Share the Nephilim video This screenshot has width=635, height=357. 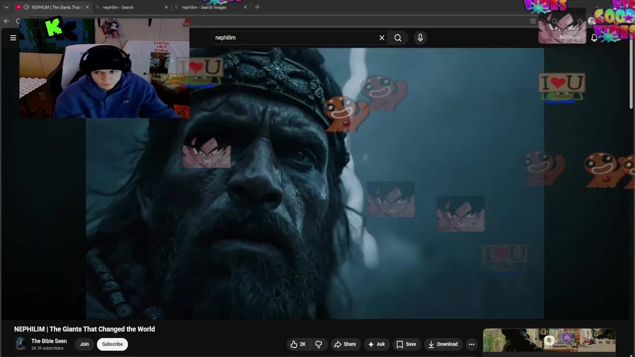pos(345,344)
